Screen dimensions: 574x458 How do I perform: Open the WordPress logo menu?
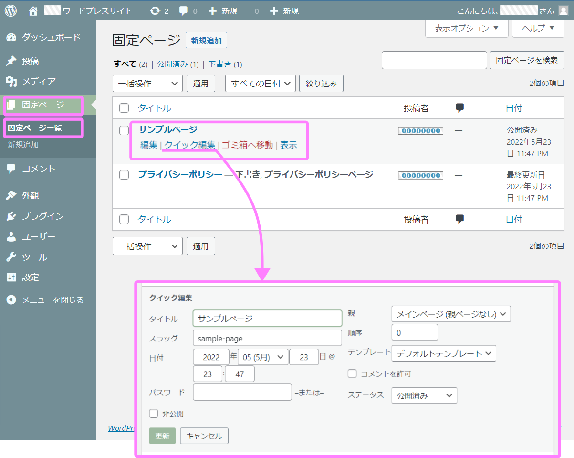tap(10, 10)
